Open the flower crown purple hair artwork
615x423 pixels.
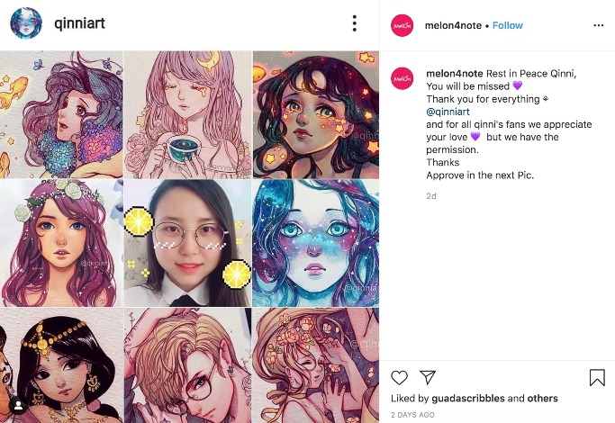pos(61,243)
